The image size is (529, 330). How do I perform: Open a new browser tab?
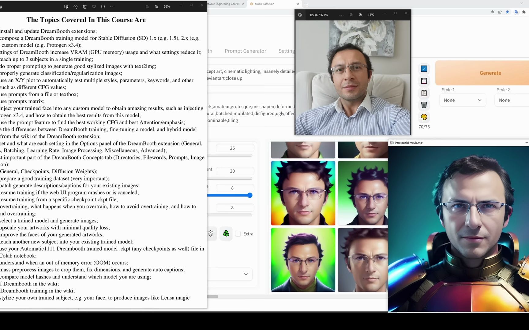click(307, 4)
